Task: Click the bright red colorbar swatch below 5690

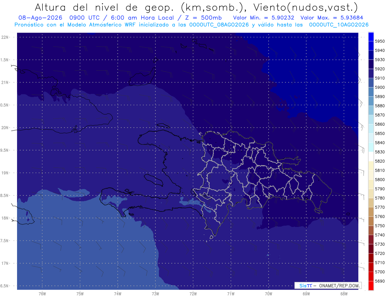Action: pos(371,285)
